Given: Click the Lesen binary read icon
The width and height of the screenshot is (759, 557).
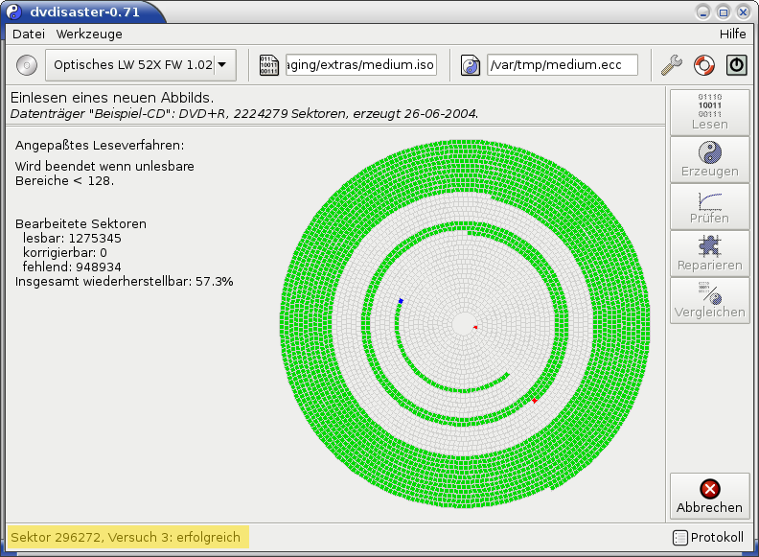Looking at the screenshot, I should coord(709,112).
